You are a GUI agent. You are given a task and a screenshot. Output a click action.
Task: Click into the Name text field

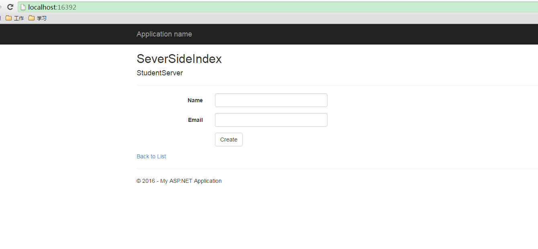(271, 100)
